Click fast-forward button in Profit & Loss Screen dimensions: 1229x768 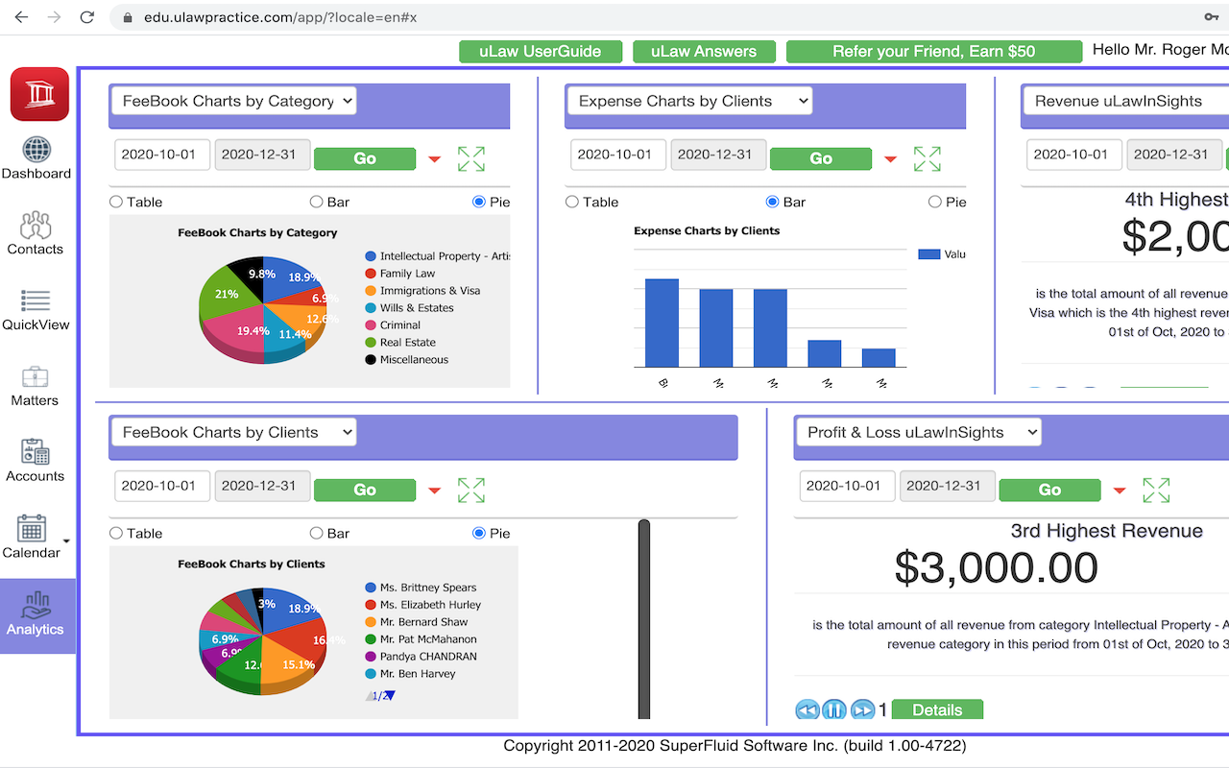(x=862, y=709)
